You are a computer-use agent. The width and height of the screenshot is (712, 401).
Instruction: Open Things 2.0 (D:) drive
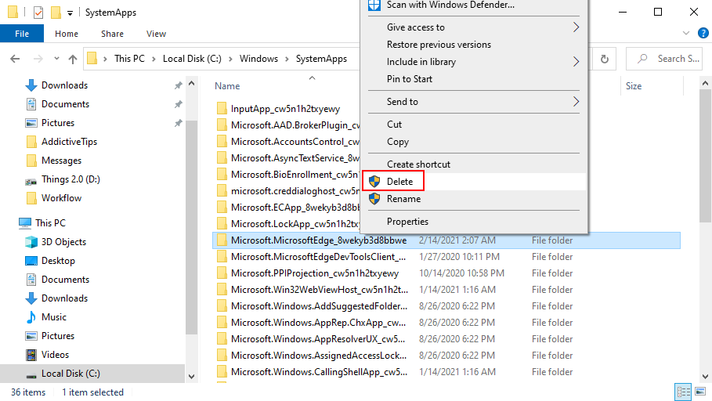(x=70, y=179)
